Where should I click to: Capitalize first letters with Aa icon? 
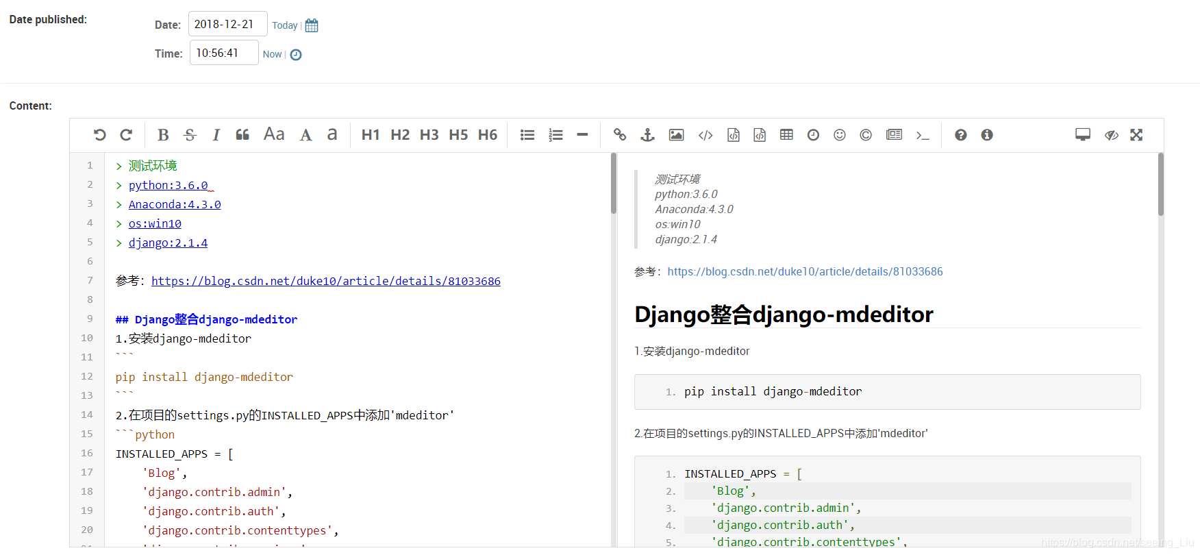point(274,134)
